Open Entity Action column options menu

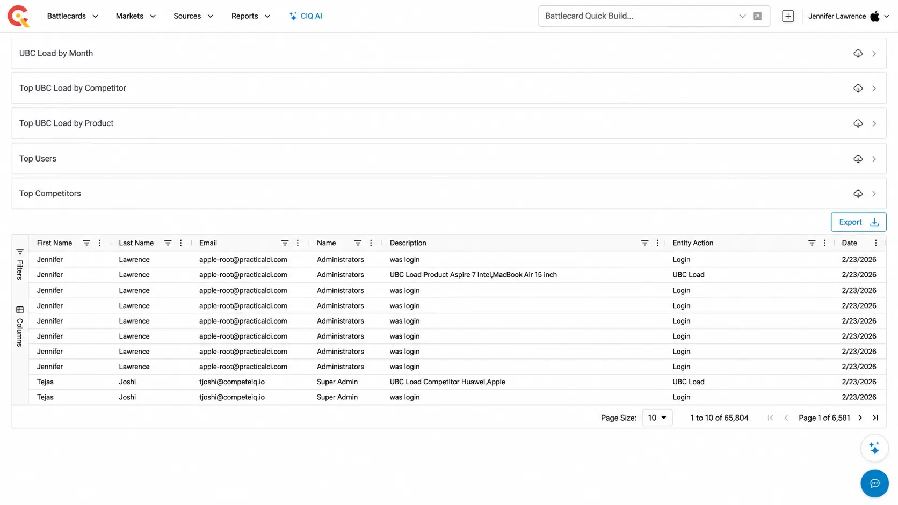tap(825, 243)
